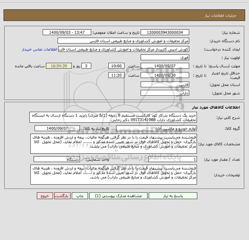Image resolution: width=249 pixels, height=240 pixels.
Task: Click the delivery province field فارس
Action: click(x=165, y=85)
